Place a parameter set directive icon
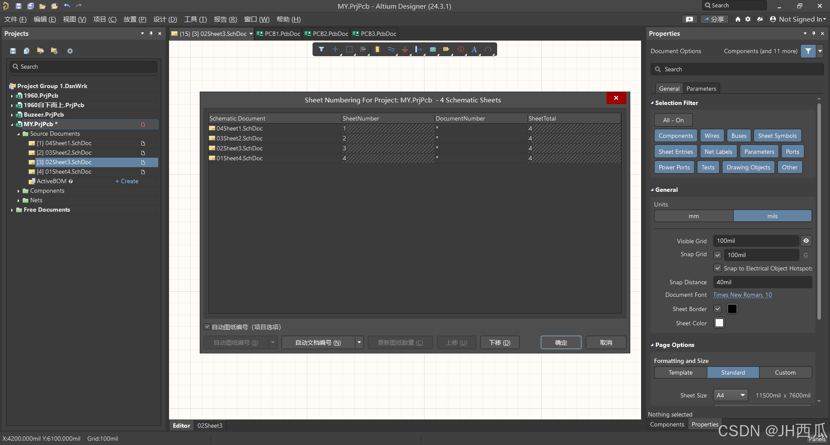The image size is (830, 445). (461, 49)
